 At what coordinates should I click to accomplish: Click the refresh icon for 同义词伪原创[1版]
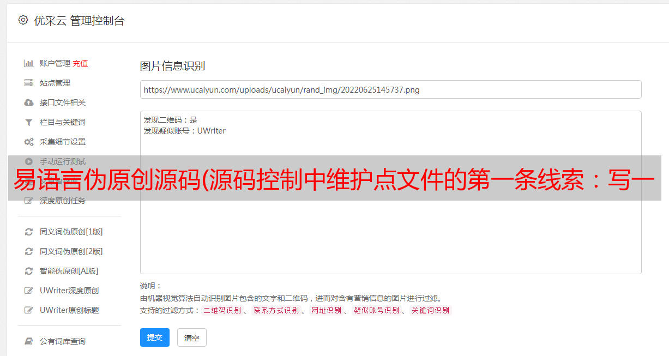click(x=29, y=232)
